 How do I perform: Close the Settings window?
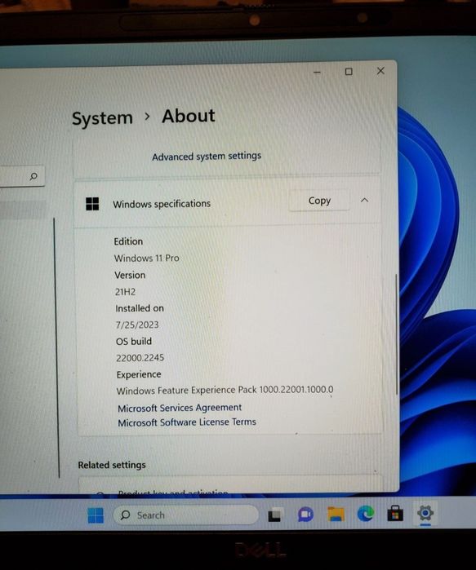(380, 71)
